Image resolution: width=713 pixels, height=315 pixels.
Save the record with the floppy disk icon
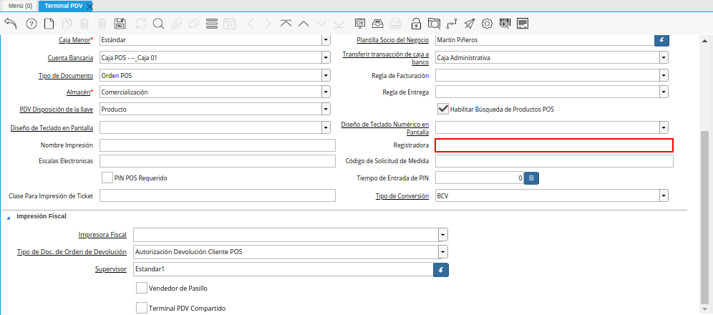pyautogui.click(x=120, y=24)
